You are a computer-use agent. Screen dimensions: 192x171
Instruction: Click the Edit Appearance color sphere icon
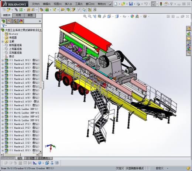point(132,16)
